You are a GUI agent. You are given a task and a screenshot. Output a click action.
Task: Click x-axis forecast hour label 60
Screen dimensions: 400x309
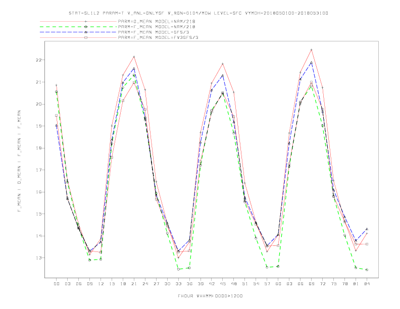[278, 284]
